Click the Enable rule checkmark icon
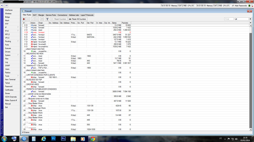The height and width of the screenshot is (142, 254). tap(33, 19)
